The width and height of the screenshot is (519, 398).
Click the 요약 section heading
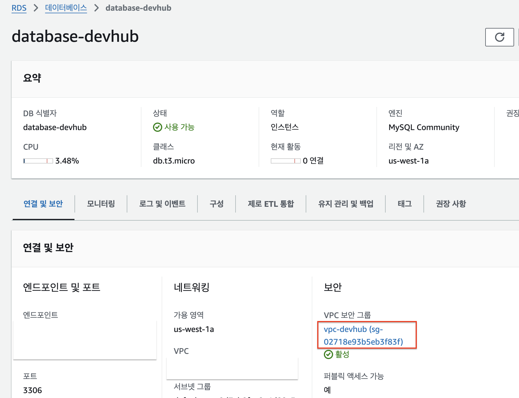pyautogui.click(x=32, y=78)
